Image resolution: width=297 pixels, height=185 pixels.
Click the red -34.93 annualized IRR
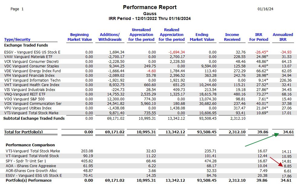[x=286, y=52]
